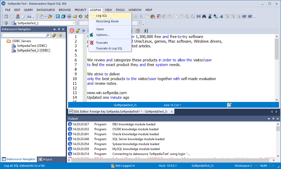This screenshot has width=281, height=169.
Task: Toggle the link/sync button in Datasource Navigator
Action: point(54,35)
